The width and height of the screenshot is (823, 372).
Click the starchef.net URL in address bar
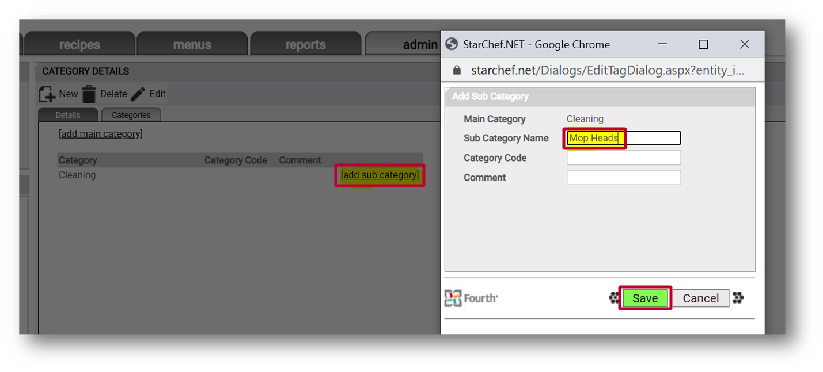coord(608,70)
